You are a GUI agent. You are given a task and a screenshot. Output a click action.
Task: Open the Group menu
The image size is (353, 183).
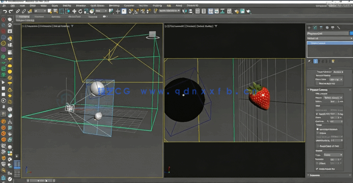(x=33, y=6)
